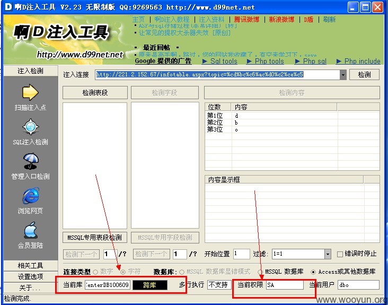Launch the IE browse webpage icon
Screen dimensions: 388x305
tap(31, 196)
